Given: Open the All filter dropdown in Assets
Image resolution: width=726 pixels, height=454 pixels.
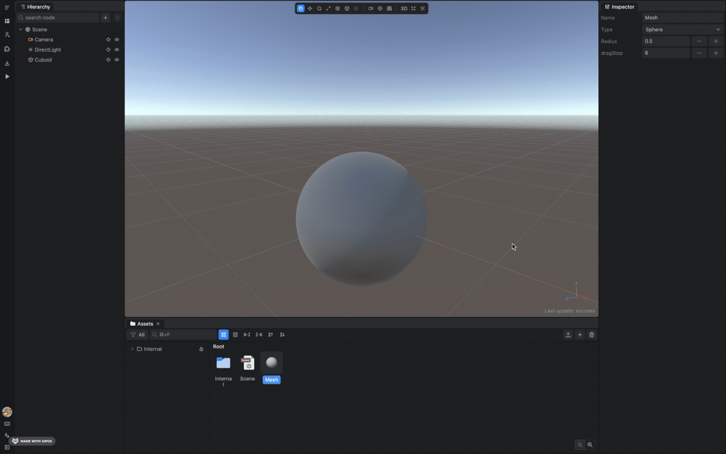Looking at the screenshot, I should (138, 335).
